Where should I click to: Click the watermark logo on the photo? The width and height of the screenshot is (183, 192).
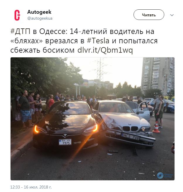coord(165,176)
